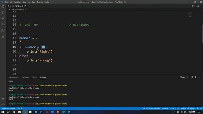Open the Edit menu
Viewport: 203px width, 114px height.
(11, 2)
